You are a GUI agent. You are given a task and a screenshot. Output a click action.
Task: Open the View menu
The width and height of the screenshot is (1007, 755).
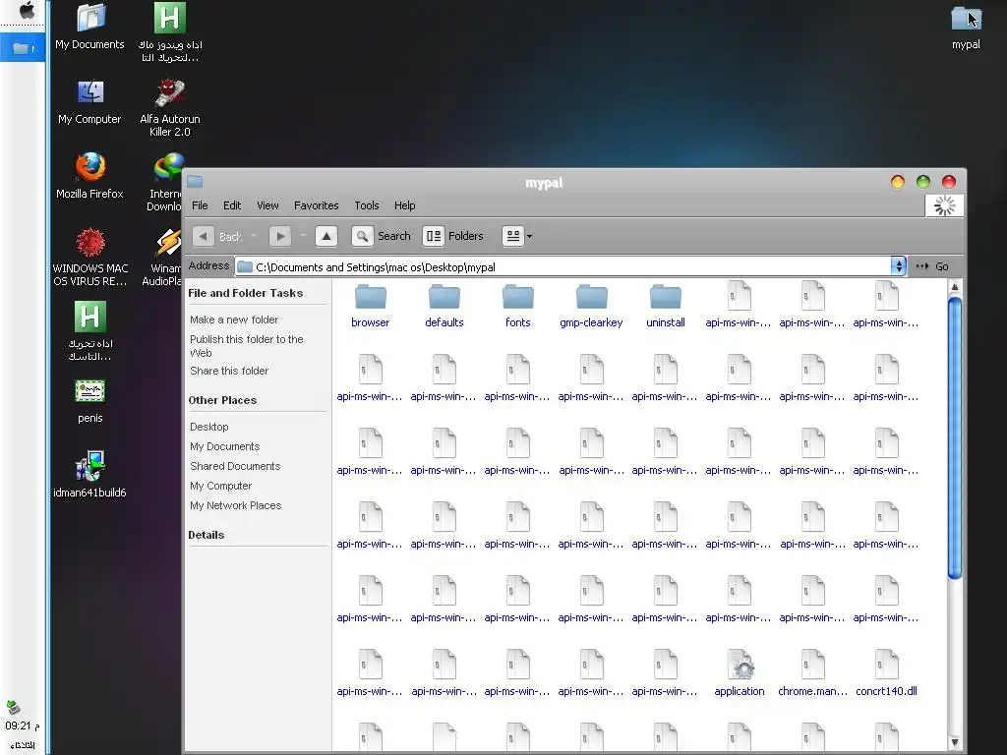[x=267, y=205]
